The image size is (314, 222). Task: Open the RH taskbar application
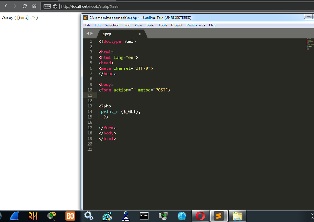33,216
